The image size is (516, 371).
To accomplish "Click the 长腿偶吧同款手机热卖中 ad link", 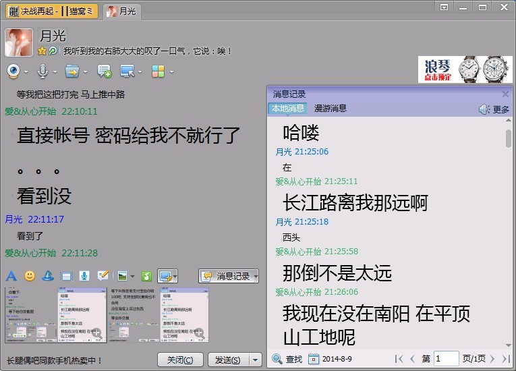I will [54, 360].
